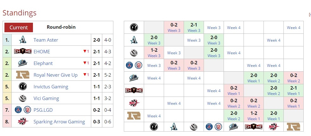Click RNG logo in crosstable's bottom row
The height and width of the screenshot is (136, 311).
point(293,127)
